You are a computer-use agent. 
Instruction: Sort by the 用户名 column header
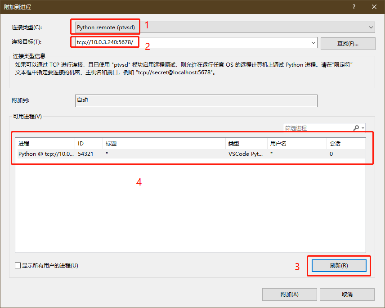coord(296,144)
